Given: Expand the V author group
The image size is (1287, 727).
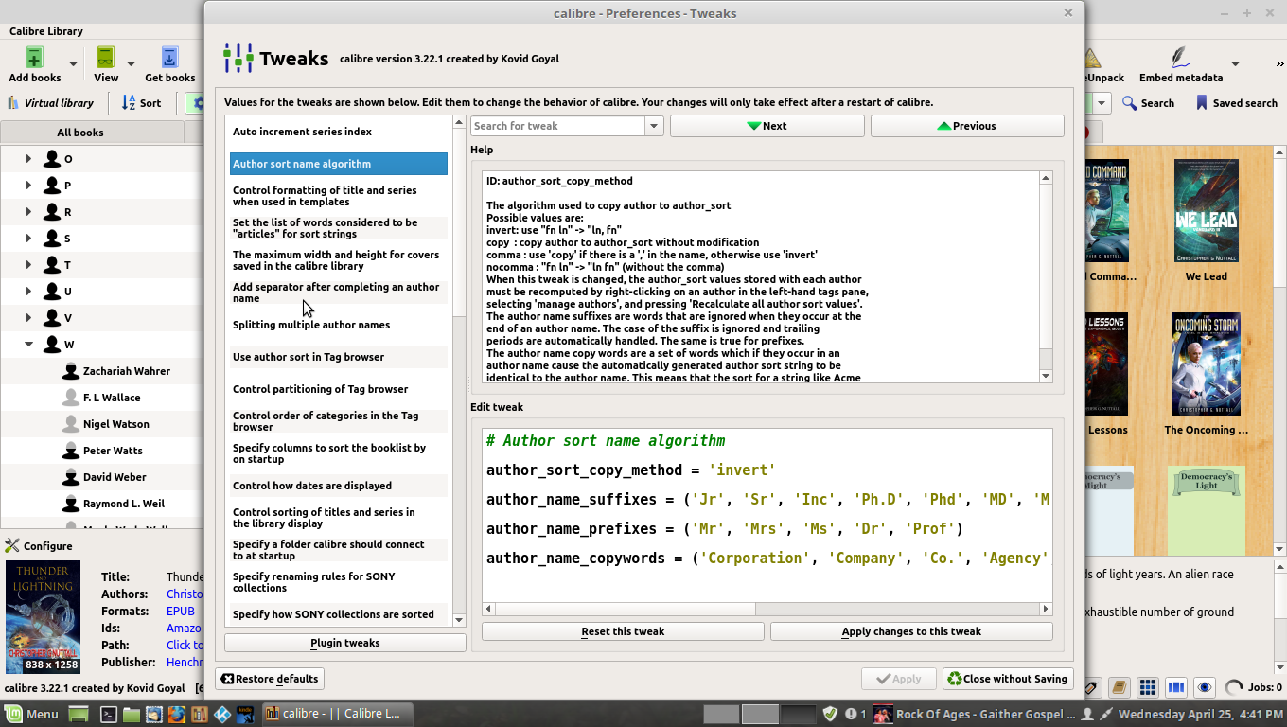Looking at the screenshot, I should 28,318.
